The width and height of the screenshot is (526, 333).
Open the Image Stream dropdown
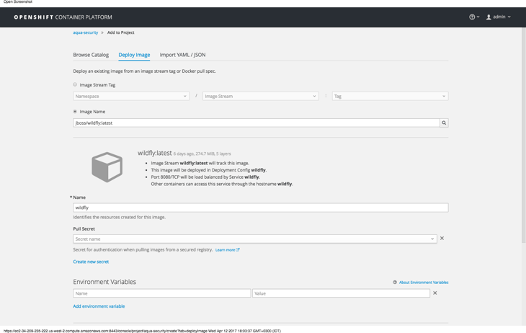(x=260, y=96)
